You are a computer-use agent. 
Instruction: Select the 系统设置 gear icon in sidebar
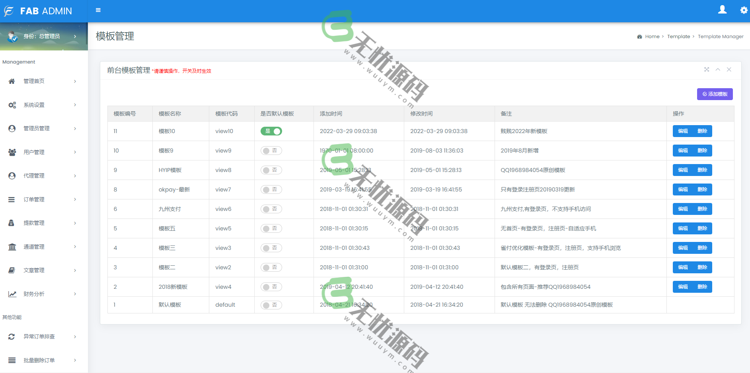[12, 105]
